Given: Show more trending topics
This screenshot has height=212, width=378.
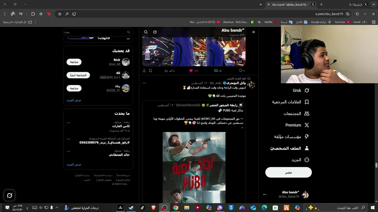Looking at the screenshot, I should pyautogui.click(x=74, y=165).
